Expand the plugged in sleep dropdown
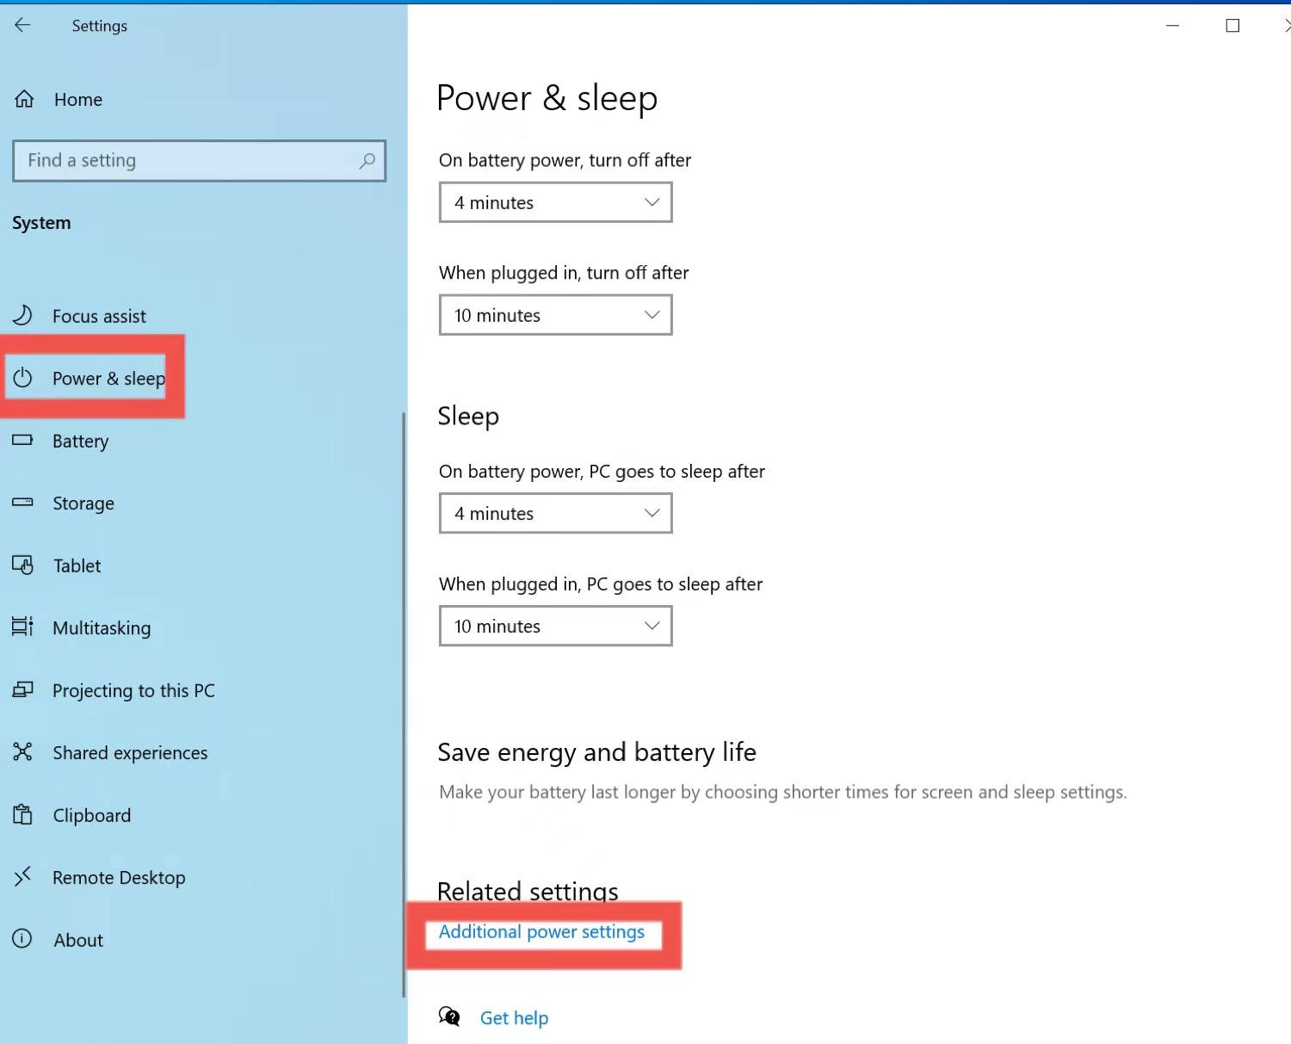Screen dimensions: 1291x1044 [555, 626]
